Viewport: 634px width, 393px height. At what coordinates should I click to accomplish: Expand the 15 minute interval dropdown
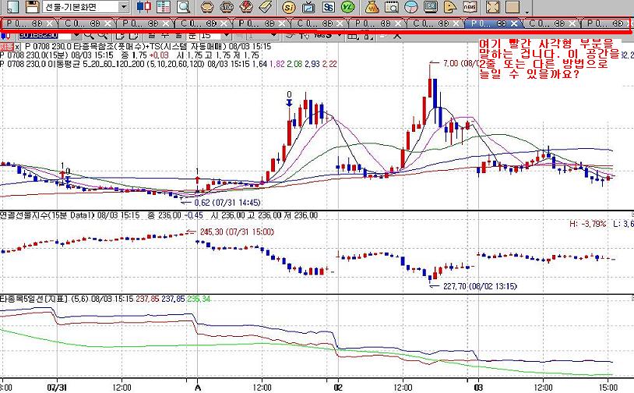point(227,36)
